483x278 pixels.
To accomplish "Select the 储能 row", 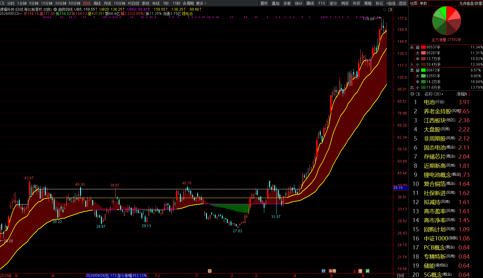I will [446, 266].
